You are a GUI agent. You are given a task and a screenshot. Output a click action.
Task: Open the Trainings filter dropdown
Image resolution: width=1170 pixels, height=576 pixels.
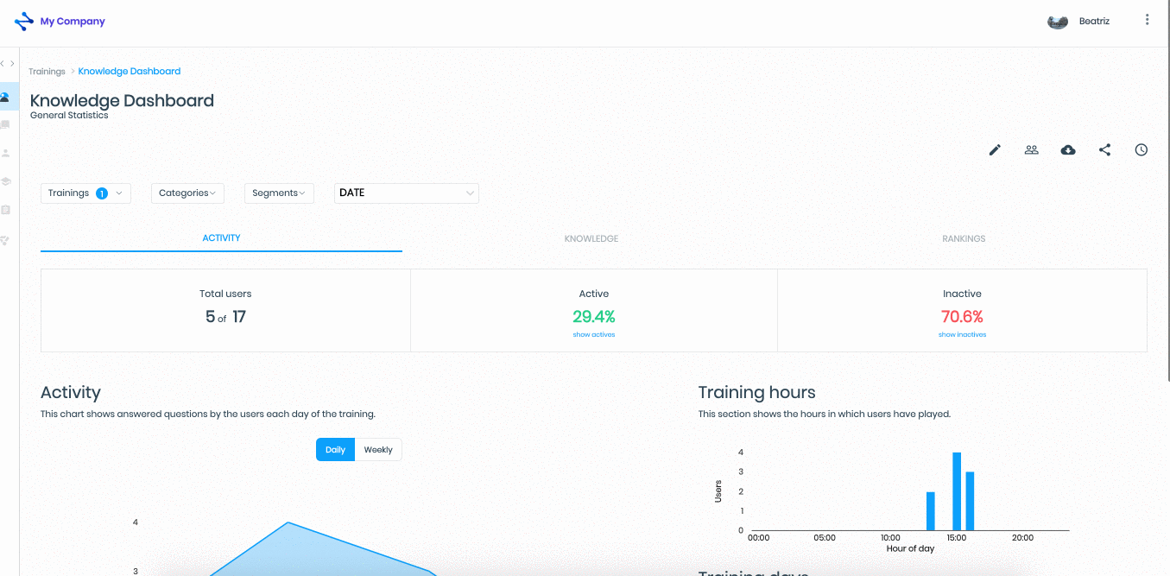85,193
